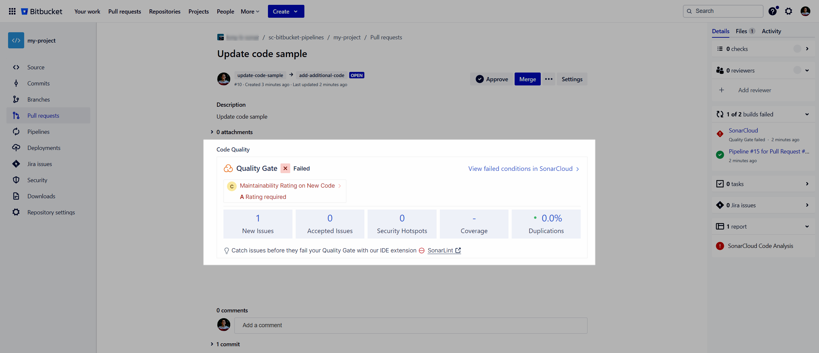Open the user profile avatar menu

[x=805, y=11]
